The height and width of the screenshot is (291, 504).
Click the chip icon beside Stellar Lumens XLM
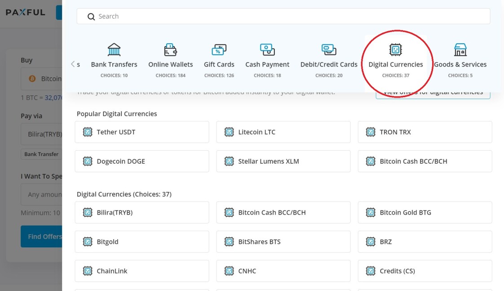(229, 161)
